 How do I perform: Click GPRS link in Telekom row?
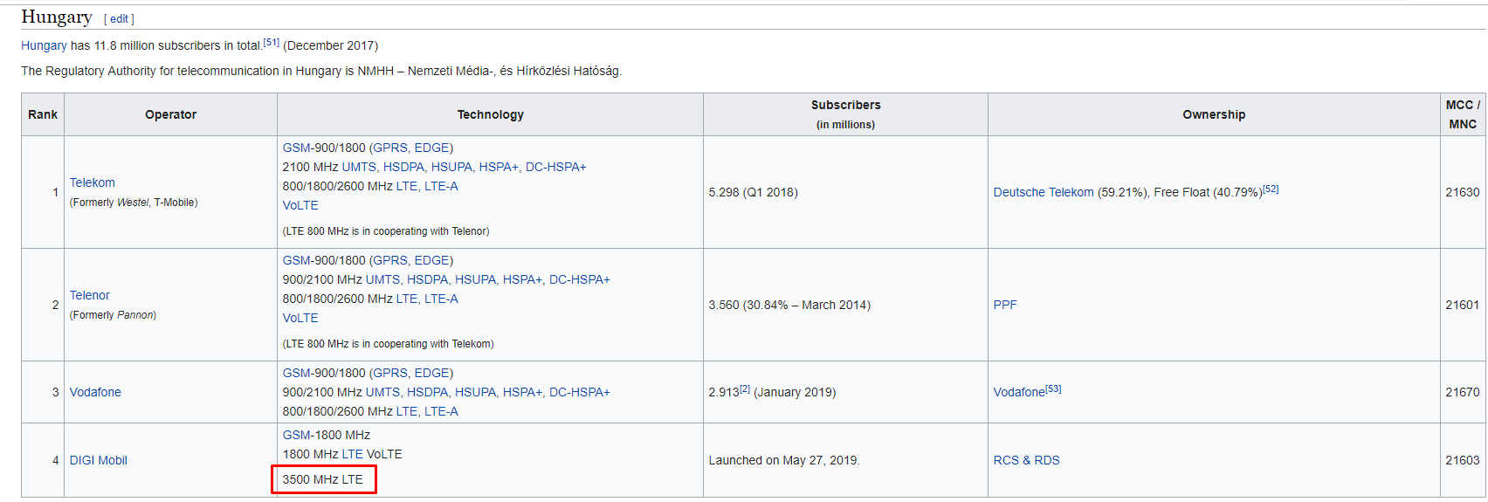tap(390, 148)
